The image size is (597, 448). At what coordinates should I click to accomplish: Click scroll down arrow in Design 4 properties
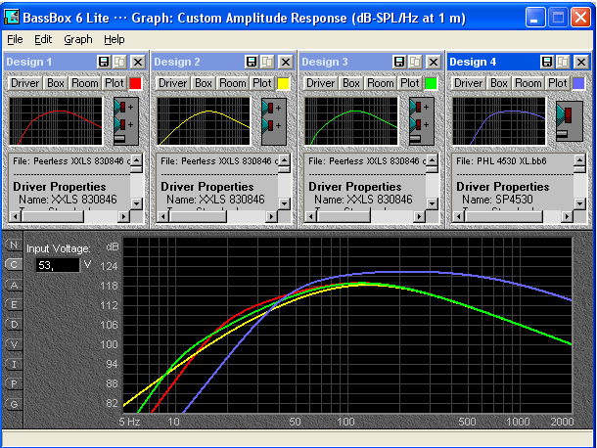(x=579, y=203)
